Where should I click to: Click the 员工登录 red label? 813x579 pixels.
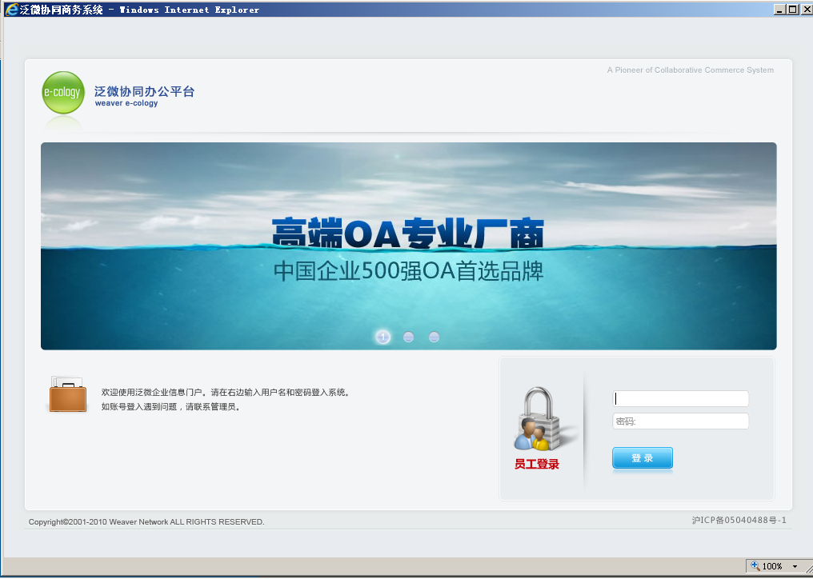[537, 464]
